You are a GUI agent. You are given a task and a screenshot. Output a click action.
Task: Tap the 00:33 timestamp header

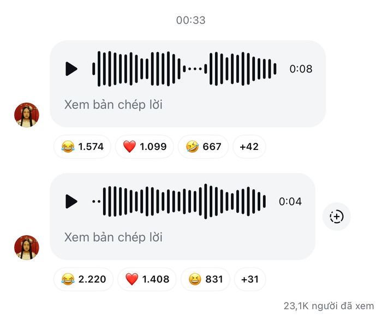191,20
